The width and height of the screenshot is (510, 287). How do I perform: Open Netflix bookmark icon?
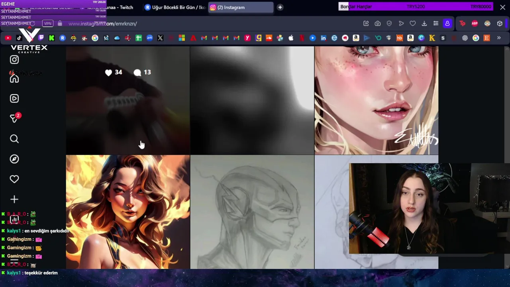302,38
